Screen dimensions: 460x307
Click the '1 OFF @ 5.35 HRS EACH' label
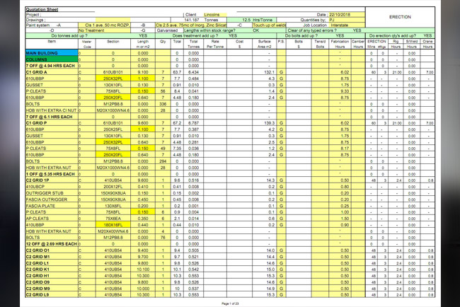click(x=50, y=174)
